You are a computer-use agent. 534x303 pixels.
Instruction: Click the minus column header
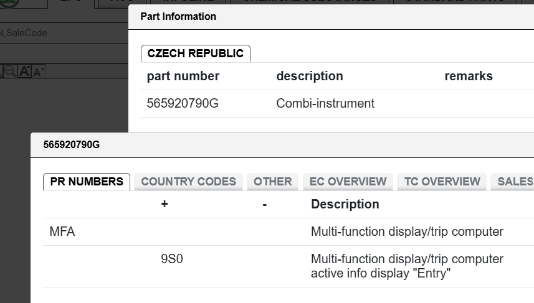265,205
